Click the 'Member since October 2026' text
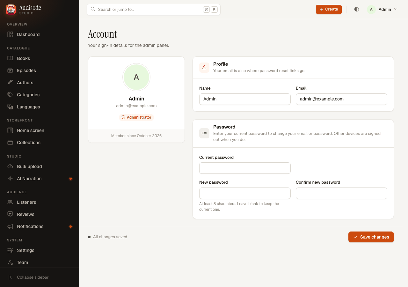The image size is (408, 287). (x=136, y=136)
